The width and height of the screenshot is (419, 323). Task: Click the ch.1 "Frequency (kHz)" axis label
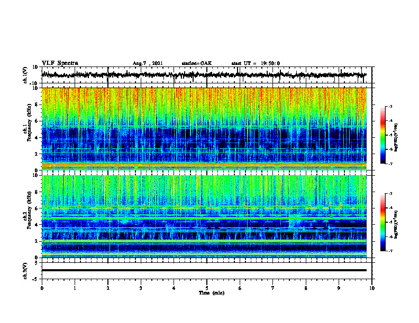[30, 122]
